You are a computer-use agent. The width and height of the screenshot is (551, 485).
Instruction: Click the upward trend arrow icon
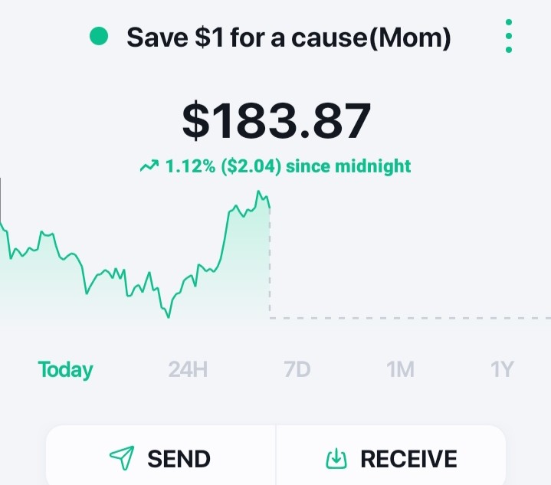click(x=149, y=165)
